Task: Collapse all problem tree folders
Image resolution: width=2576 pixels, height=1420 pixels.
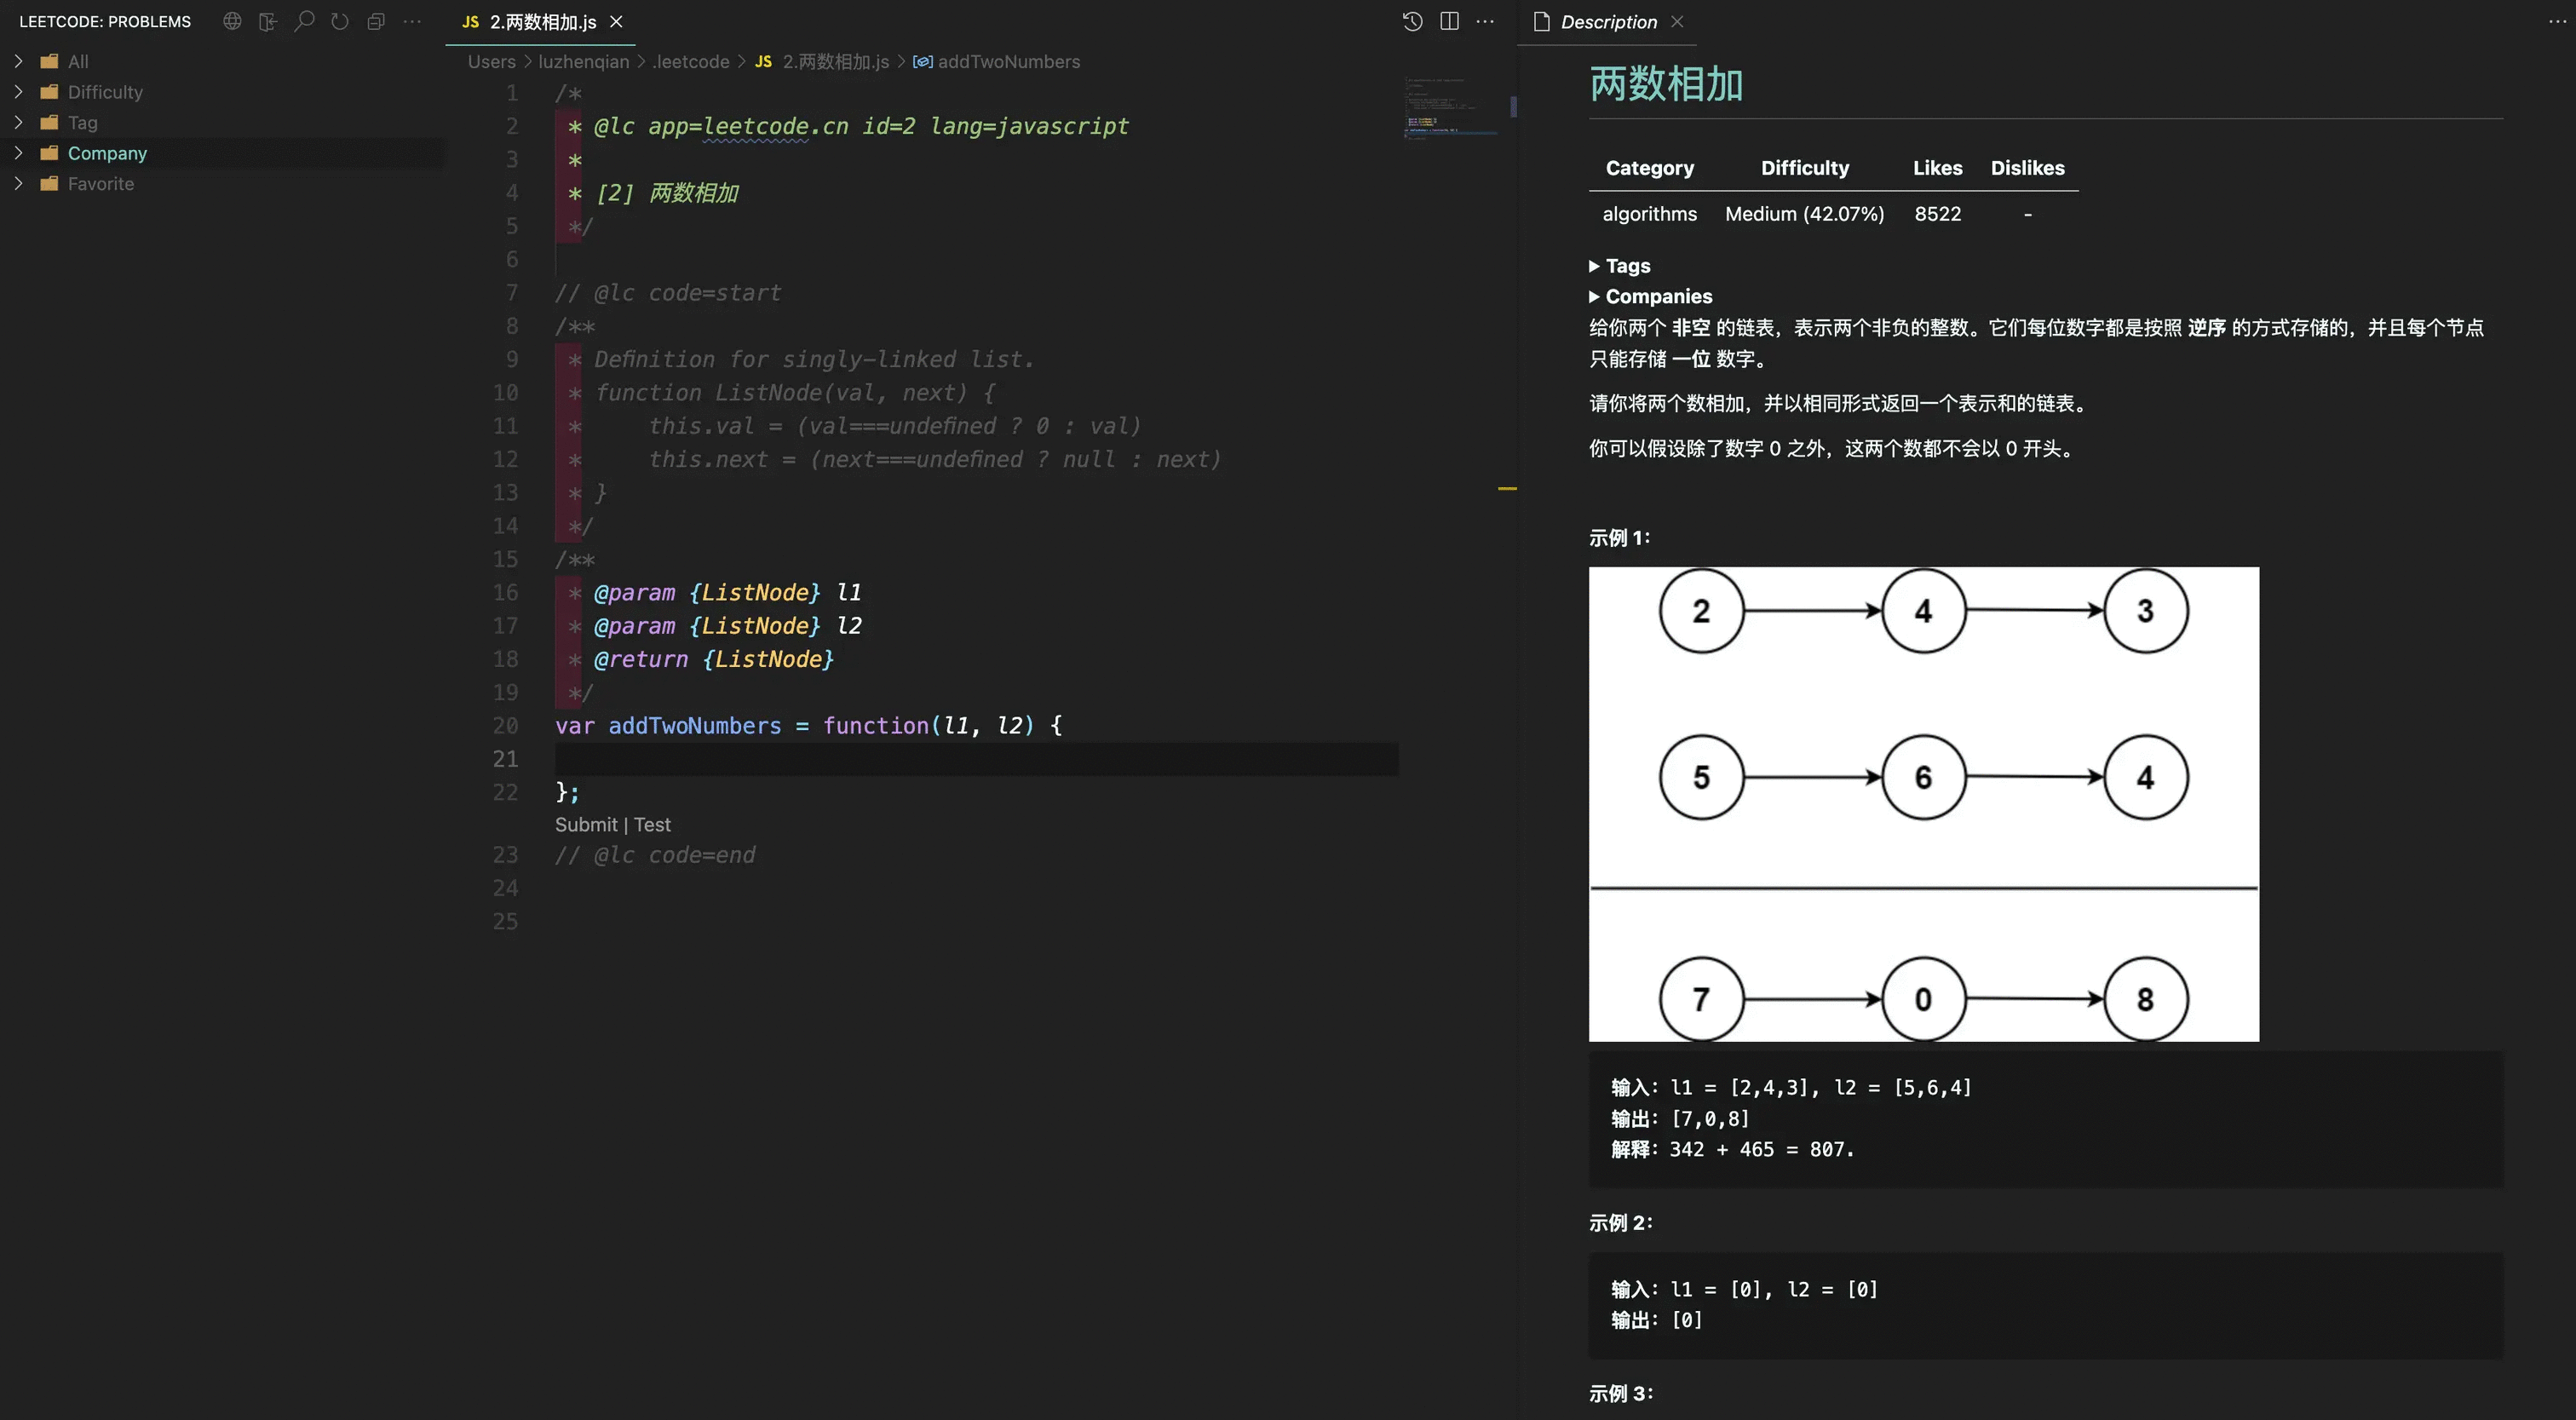Action: (376, 21)
